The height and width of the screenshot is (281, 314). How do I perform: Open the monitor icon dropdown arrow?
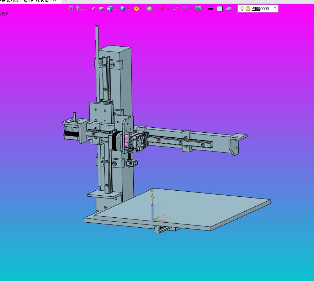point(203,9)
